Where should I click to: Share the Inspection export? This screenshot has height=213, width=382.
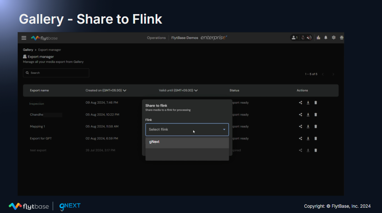pyautogui.click(x=300, y=102)
